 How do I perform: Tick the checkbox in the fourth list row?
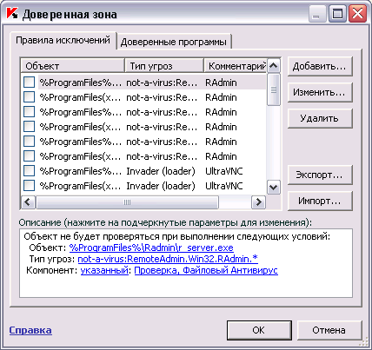coord(29,127)
